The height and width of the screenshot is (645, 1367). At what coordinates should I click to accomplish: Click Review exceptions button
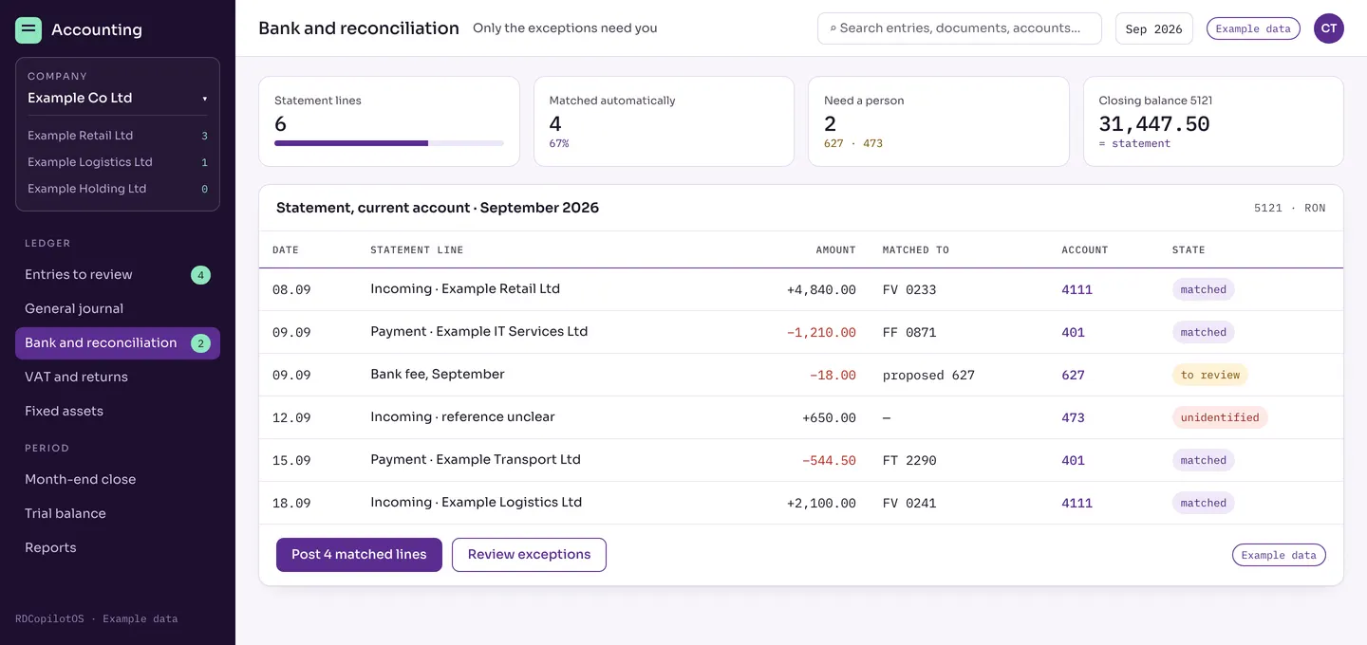(529, 555)
